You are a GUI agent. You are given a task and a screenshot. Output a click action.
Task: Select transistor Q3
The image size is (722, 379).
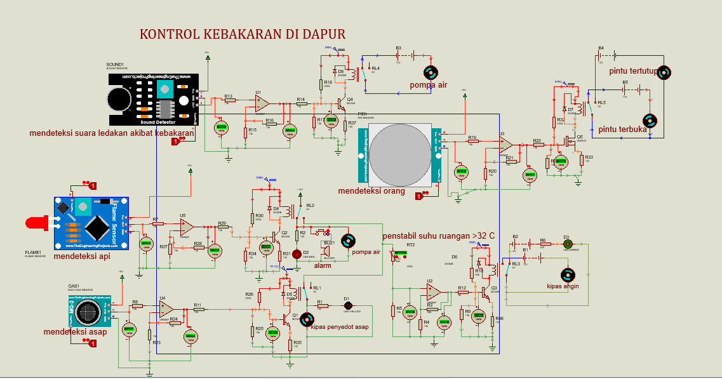coord(486,293)
